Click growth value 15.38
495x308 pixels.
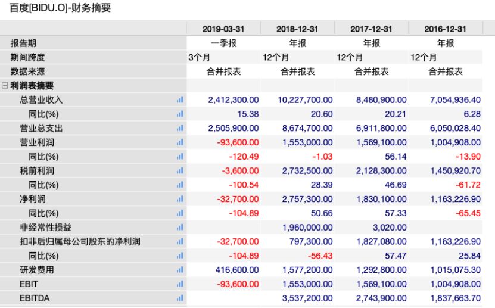coord(248,114)
